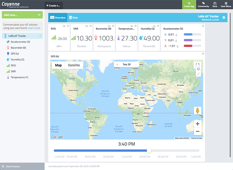Open chart icon on Humidity widget
Image resolution: width=233 pixels, height=170 pixels.
(154, 26)
